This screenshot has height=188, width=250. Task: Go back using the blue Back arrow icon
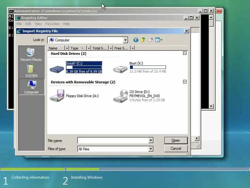click(136, 40)
